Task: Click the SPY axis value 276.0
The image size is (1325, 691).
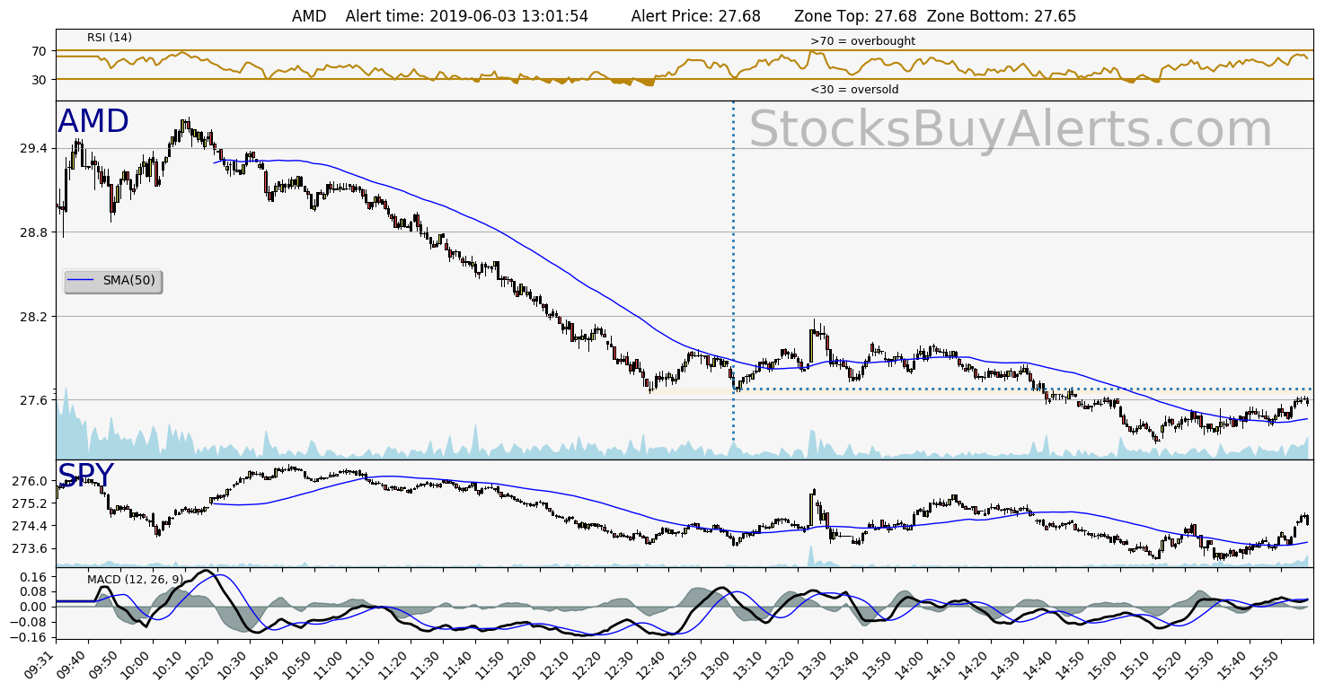Action: click(x=31, y=481)
